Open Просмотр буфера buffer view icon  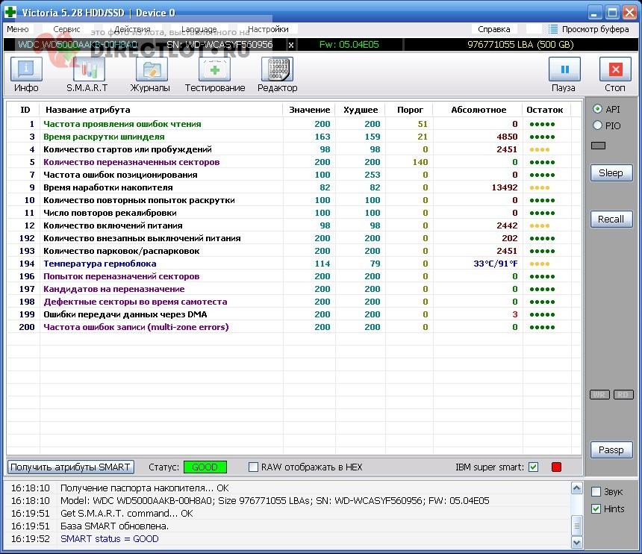[x=553, y=29]
